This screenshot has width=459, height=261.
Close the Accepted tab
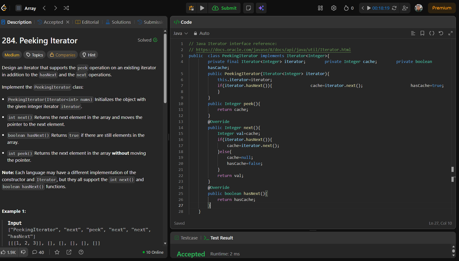click(68, 22)
